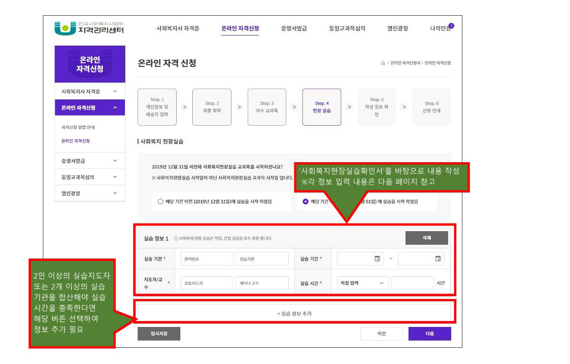This screenshot has height=364, width=570.
Task: Click the 삭제 button for 실습 정보 1
Action: 427,238
